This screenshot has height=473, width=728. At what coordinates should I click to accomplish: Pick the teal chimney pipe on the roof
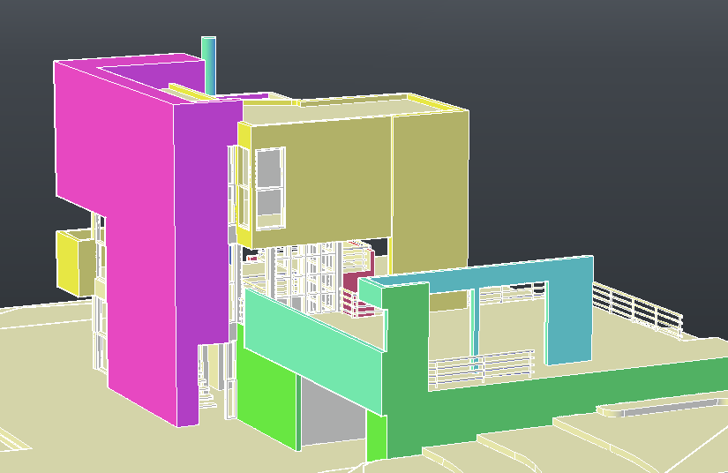pos(209,64)
